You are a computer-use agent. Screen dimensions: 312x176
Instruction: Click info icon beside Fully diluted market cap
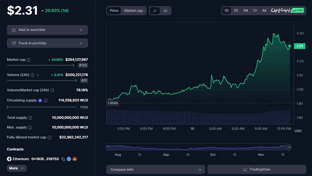49,138
